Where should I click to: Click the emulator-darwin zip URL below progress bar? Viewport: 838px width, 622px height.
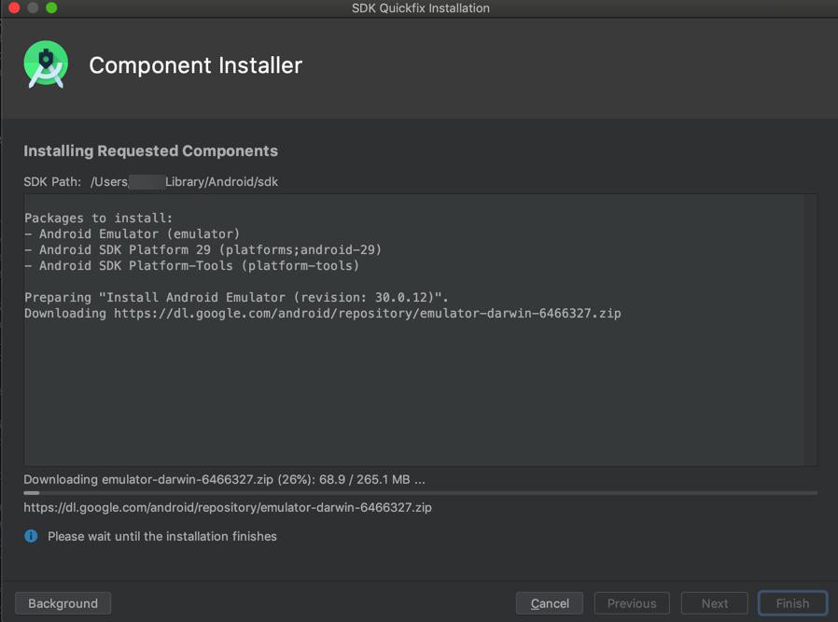pos(228,507)
